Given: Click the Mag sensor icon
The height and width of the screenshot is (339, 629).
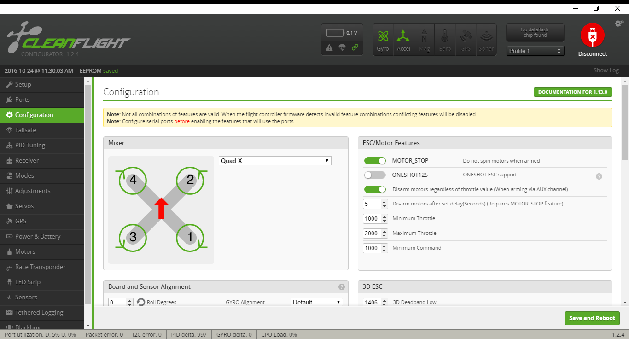Looking at the screenshot, I should [x=424, y=40].
